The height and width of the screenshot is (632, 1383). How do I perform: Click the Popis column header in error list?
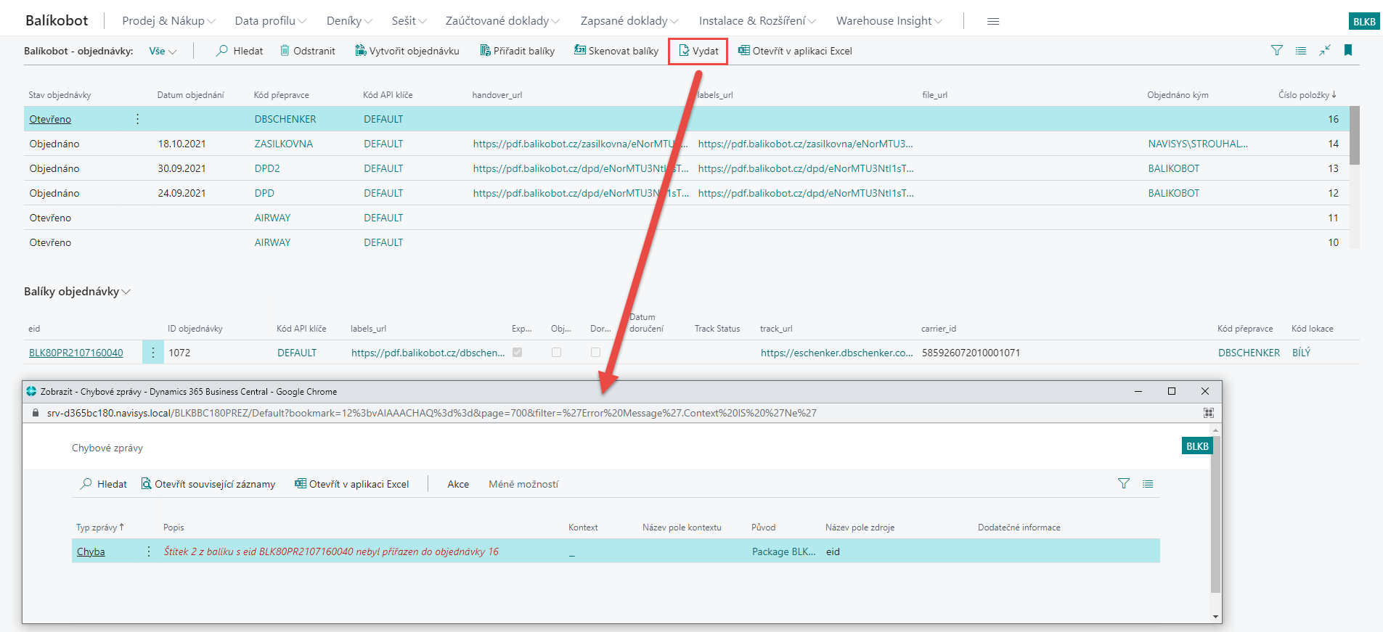[x=174, y=528]
